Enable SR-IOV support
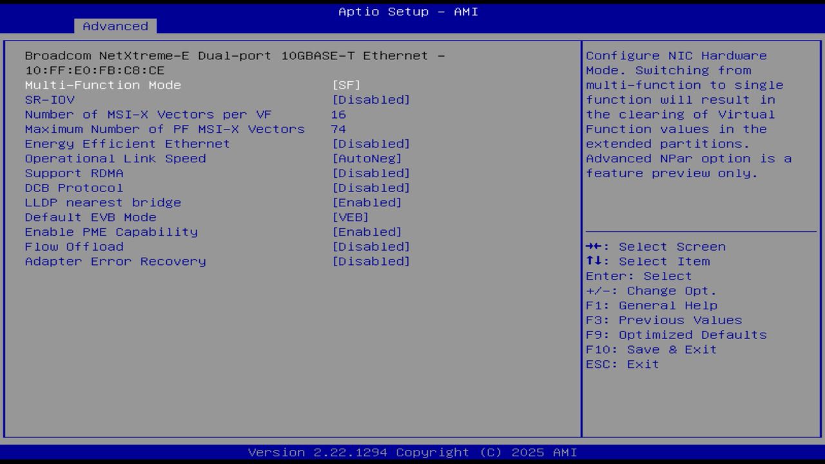The width and height of the screenshot is (825, 464). point(50,99)
